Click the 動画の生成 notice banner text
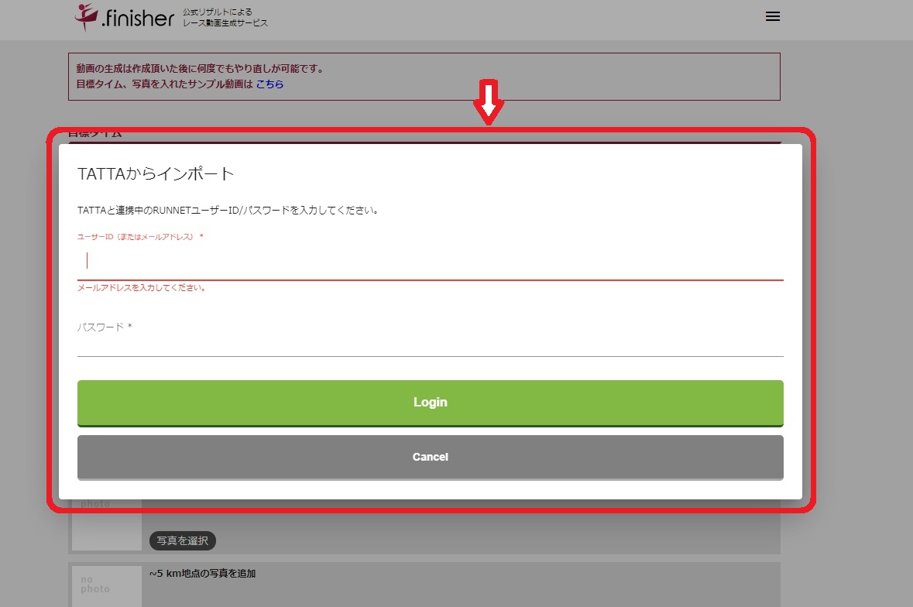This screenshot has width=913, height=607. [200, 69]
